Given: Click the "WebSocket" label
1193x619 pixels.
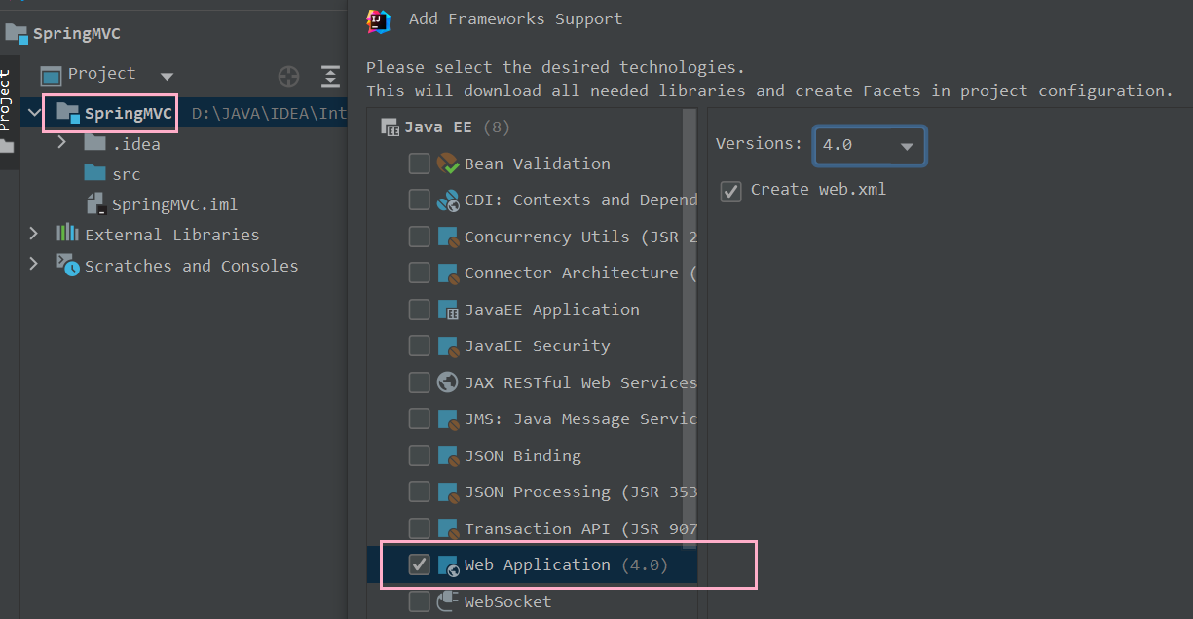Looking at the screenshot, I should (507, 601).
